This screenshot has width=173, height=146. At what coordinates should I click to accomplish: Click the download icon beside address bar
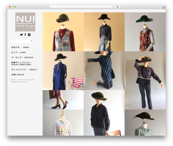coord(118,7)
